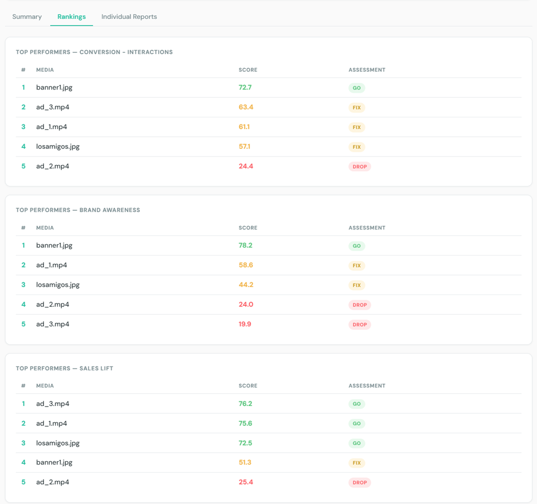Viewport: 537px width, 504px height.
Task: Click ad_1.mp4 in Conversion - Interactions table
Action: tap(52, 127)
